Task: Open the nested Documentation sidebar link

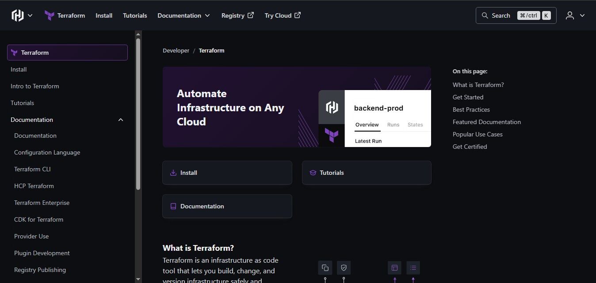Action: tap(35, 136)
